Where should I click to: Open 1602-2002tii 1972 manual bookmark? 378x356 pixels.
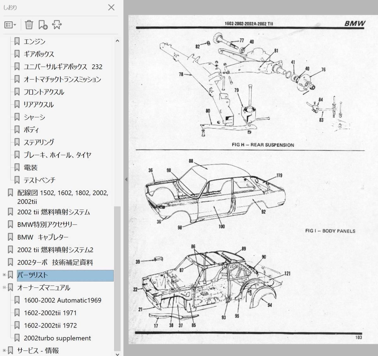[x=50, y=325]
